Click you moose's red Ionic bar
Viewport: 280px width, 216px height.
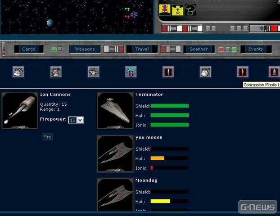(152, 168)
